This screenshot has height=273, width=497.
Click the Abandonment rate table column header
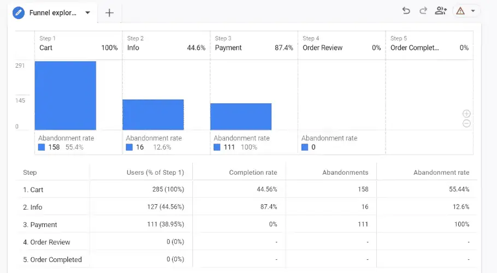tap(441, 173)
